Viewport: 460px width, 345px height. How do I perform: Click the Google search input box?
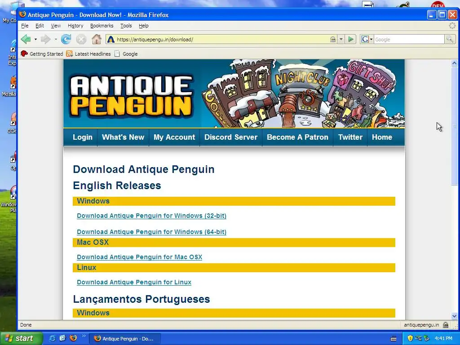tap(409, 40)
